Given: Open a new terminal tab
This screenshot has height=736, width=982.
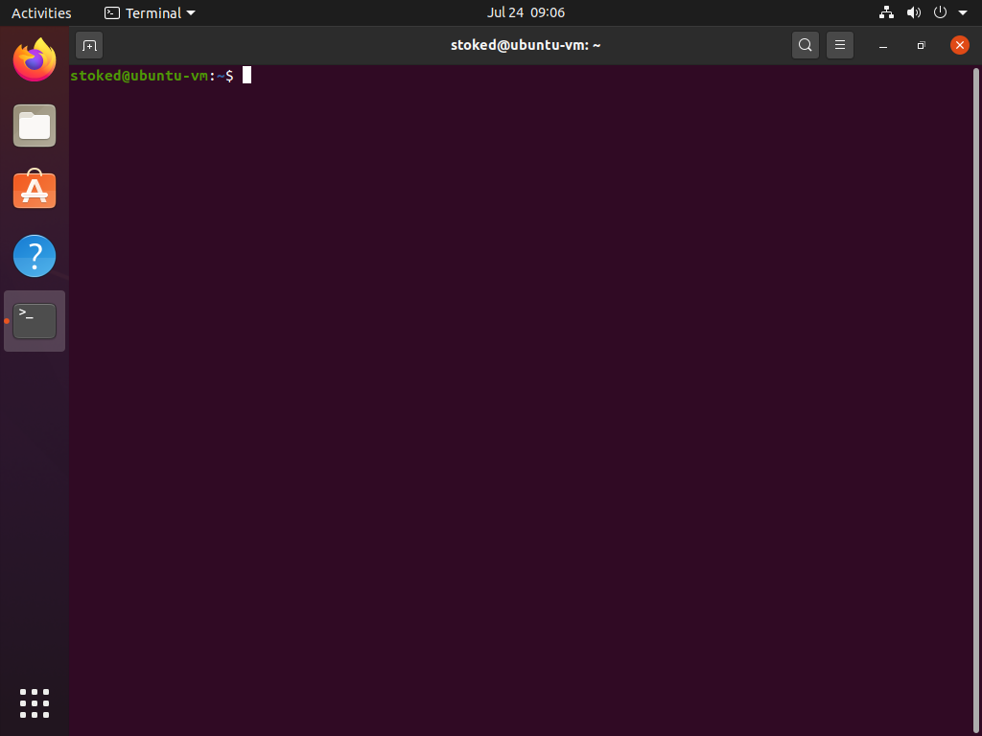Looking at the screenshot, I should click(x=89, y=45).
